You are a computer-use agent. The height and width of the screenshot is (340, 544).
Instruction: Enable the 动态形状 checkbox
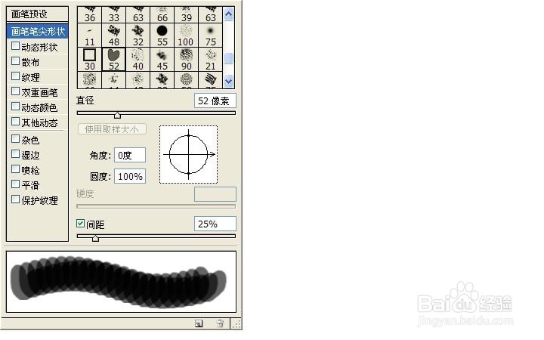click(15, 46)
